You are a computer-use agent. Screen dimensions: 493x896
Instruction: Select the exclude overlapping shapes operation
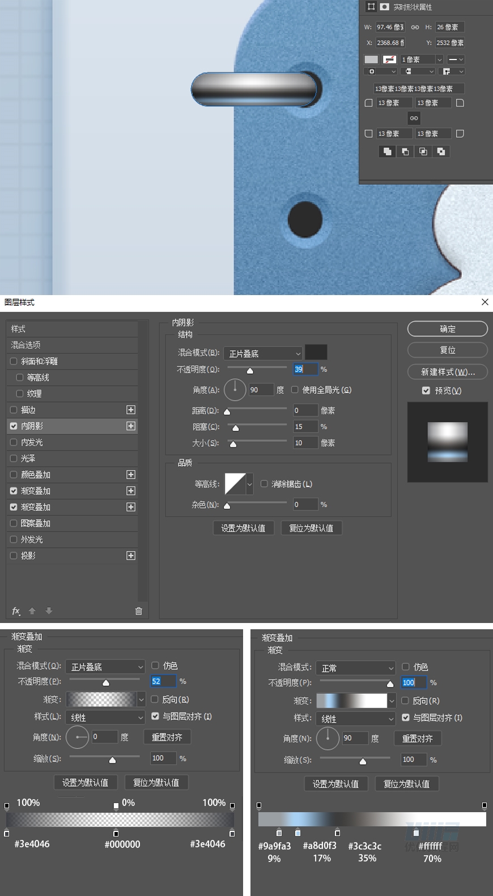click(441, 151)
